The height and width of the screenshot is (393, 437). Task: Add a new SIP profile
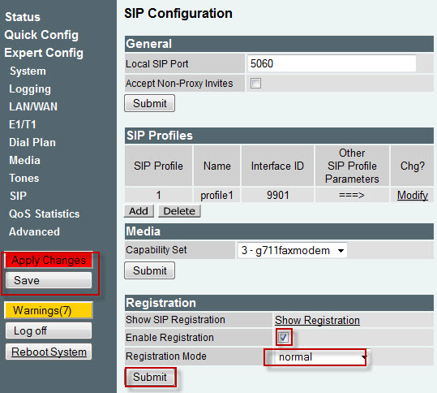(x=139, y=211)
